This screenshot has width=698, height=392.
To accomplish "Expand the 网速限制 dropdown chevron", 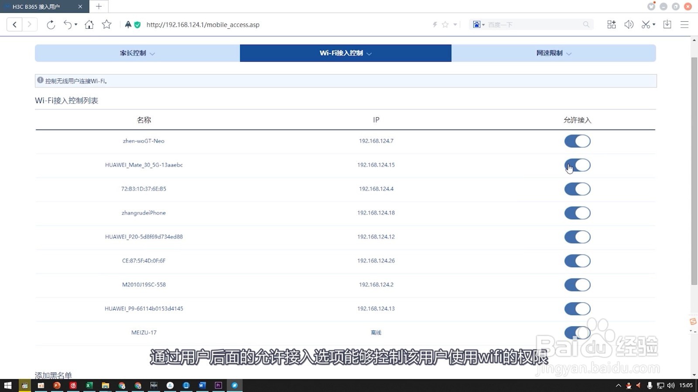I will (569, 54).
